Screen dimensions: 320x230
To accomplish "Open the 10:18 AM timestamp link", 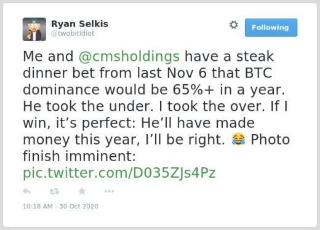I will (38, 206).
